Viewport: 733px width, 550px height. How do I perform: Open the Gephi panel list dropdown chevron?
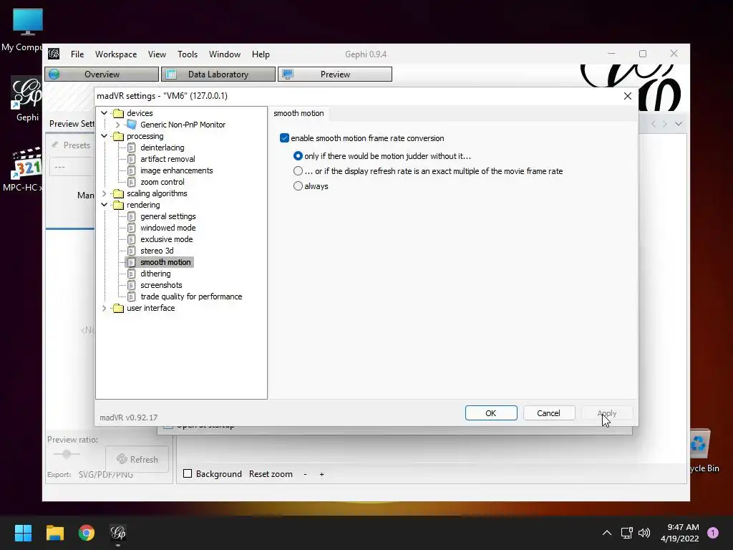coord(679,124)
